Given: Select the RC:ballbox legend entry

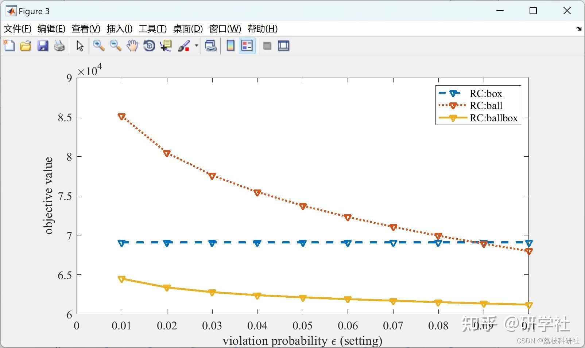Looking at the screenshot, I should point(478,118).
